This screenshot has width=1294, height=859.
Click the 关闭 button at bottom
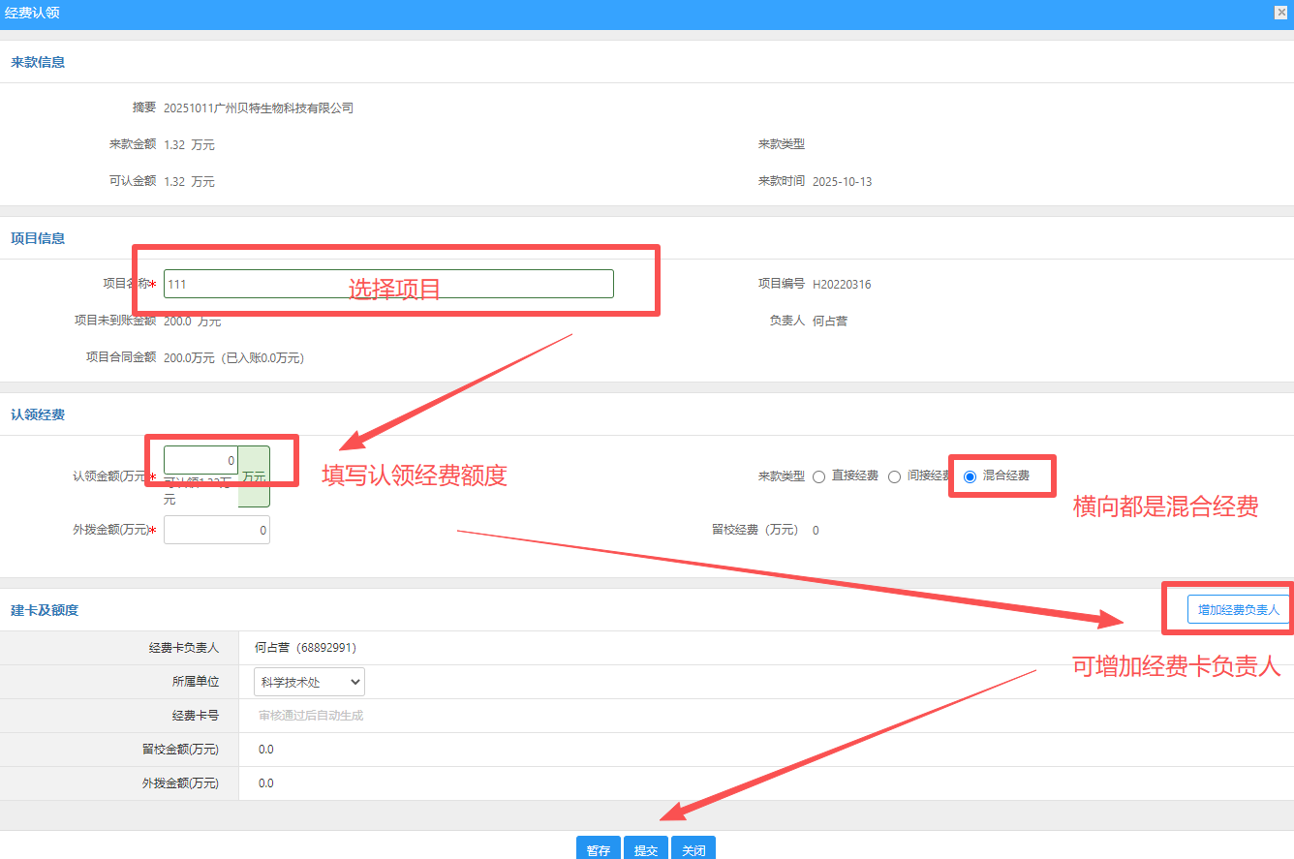pos(693,850)
